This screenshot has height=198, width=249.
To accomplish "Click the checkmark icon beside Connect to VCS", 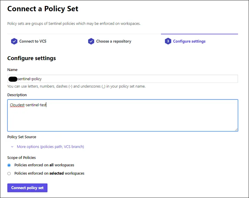I will [x=14, y=41].
